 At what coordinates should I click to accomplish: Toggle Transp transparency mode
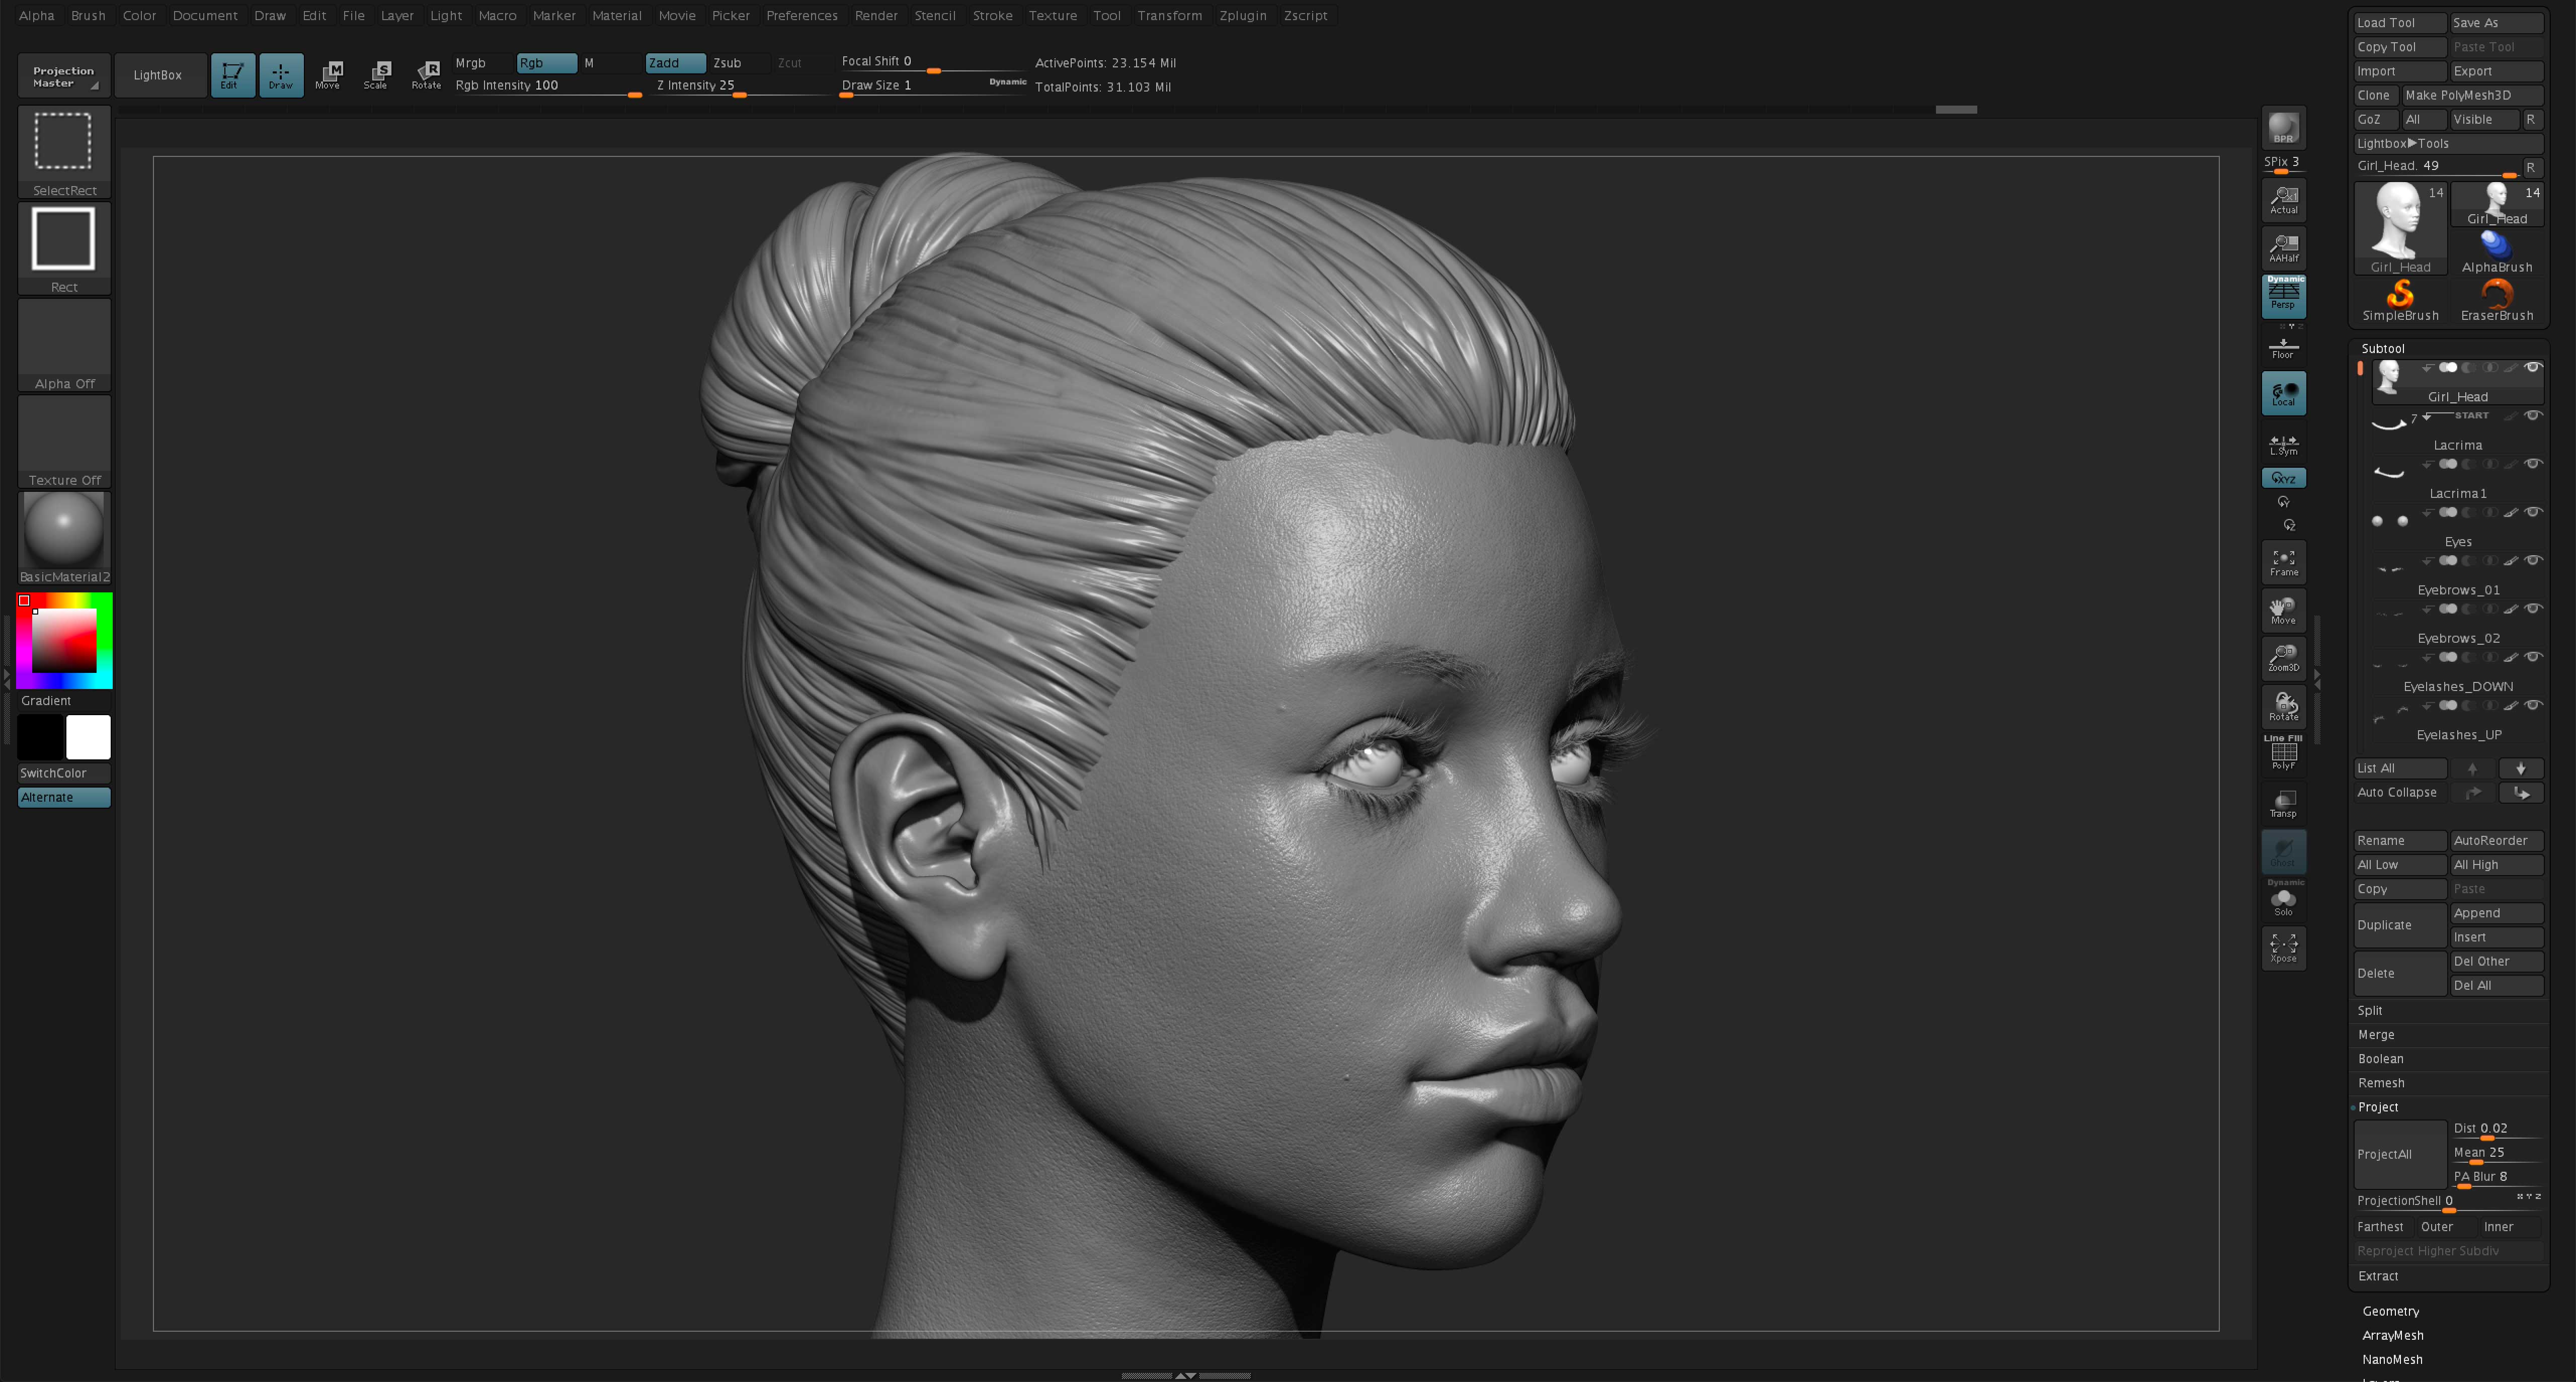2283,804
